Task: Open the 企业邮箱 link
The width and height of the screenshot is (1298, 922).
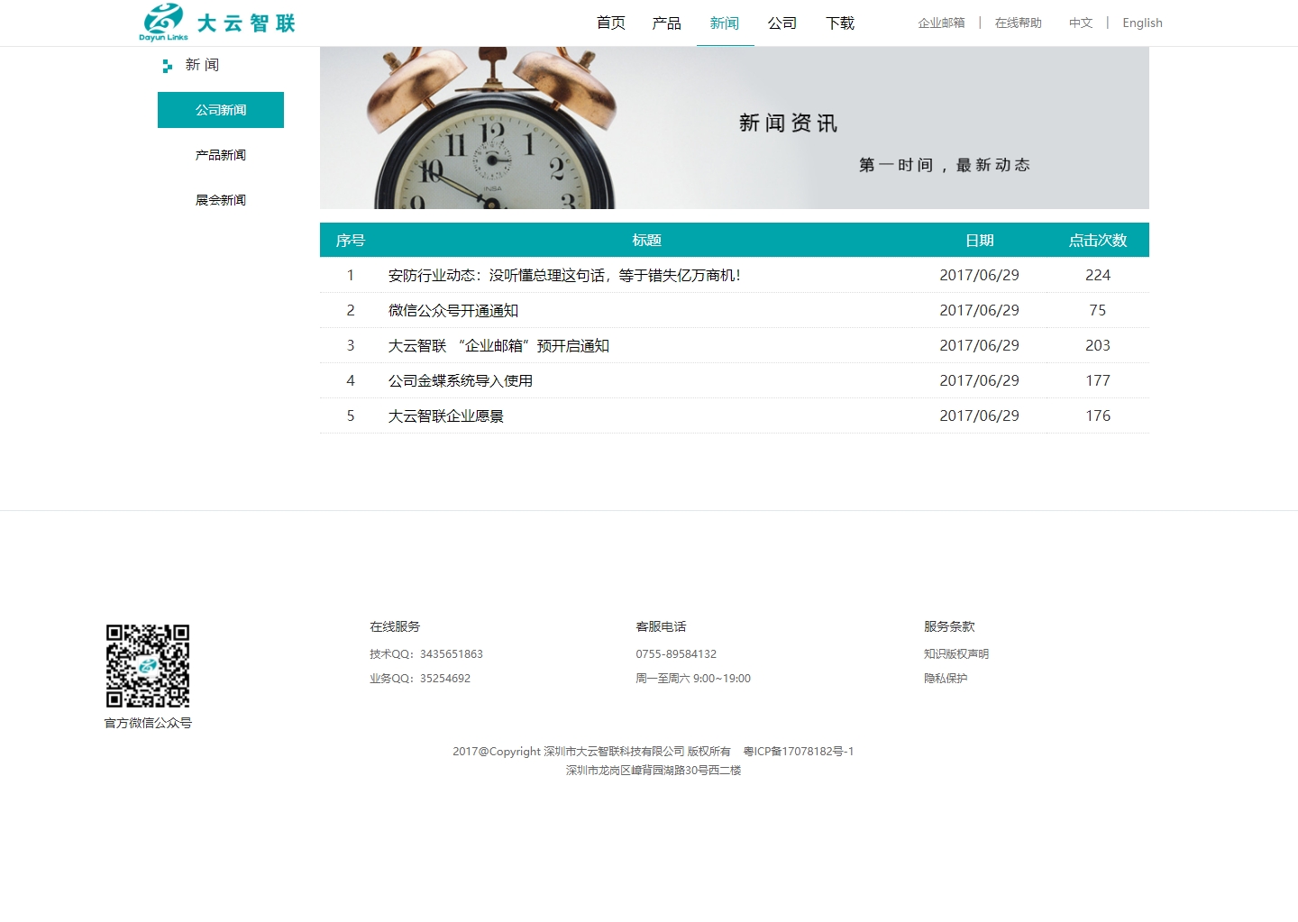Action: pos(941,23)
